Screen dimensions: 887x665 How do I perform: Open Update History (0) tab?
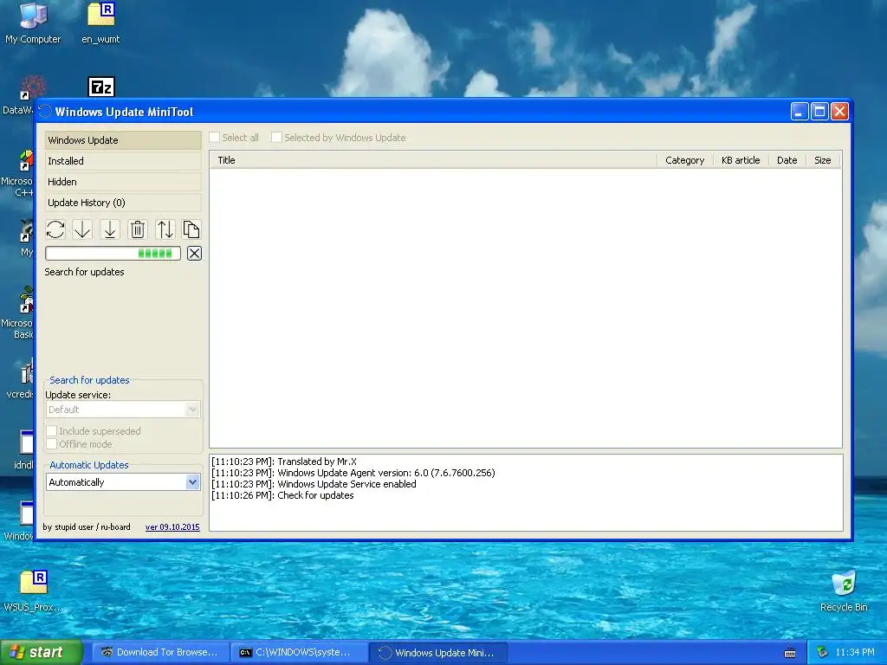click(x=123, y=203)
